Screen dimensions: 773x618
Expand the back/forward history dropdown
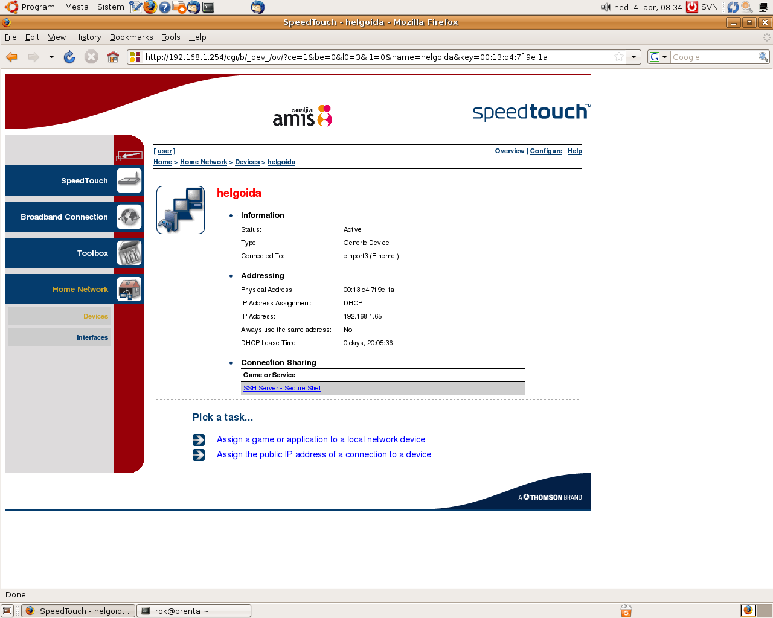tap(51, 57)
